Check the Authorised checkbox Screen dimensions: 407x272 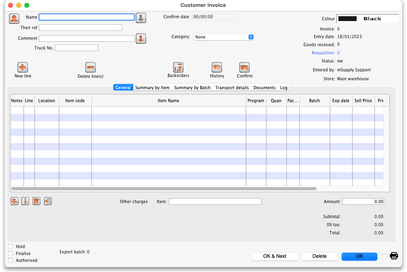(x=11, y=260)
